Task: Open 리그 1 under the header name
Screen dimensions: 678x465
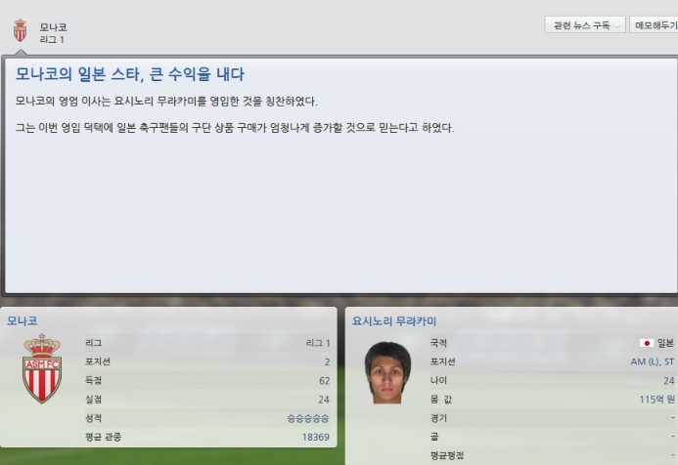Action: pyautogui.click(x=52, y=39)
